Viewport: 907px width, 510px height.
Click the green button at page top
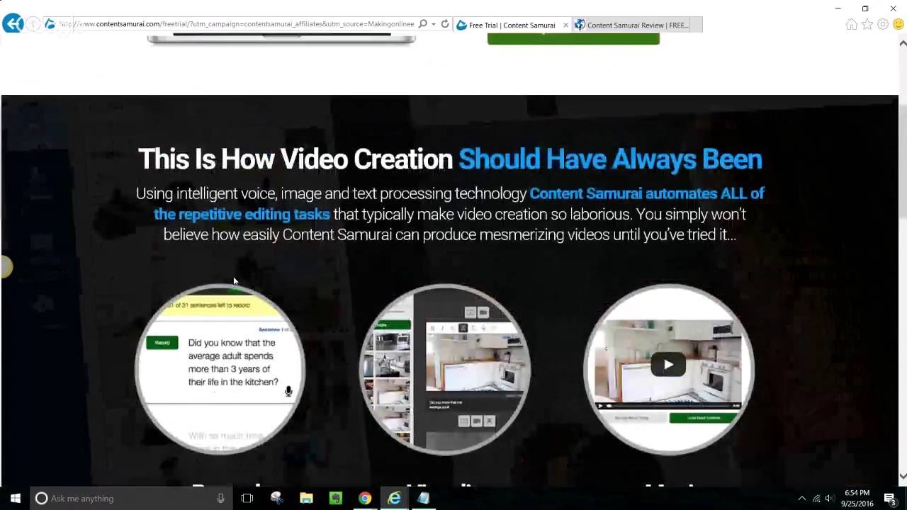(x=573, y=38)
